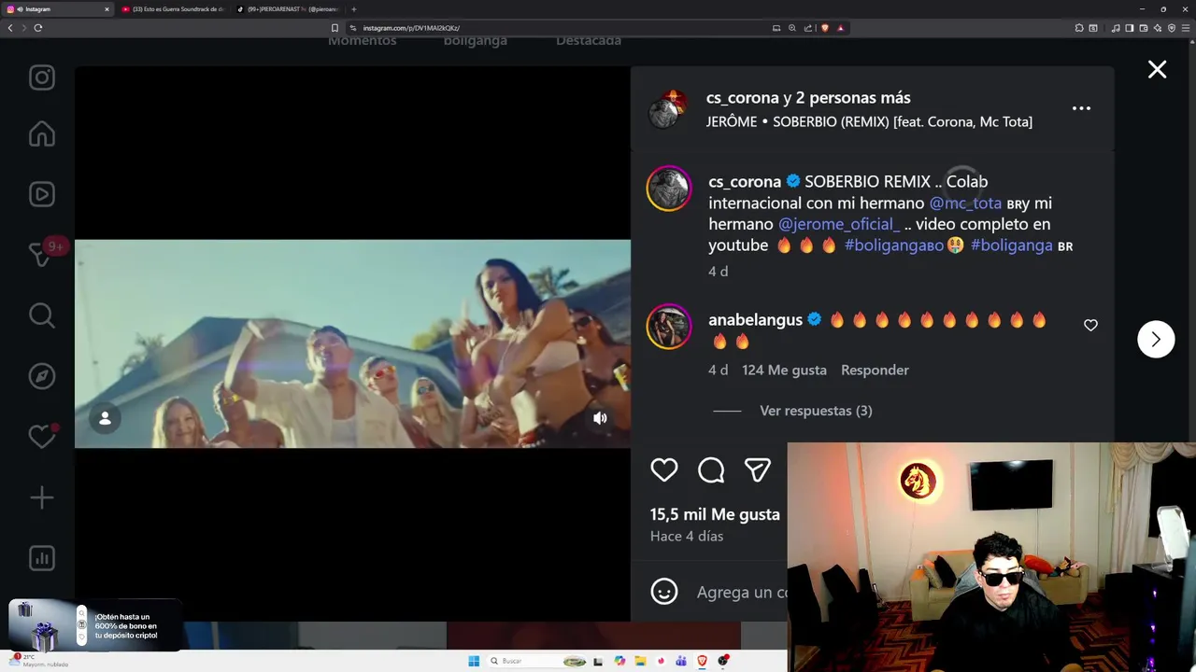Open Brave VPN shield icon in toolbar
This screenshot has height=672, width=1196.
click(x=1172, y=28)
